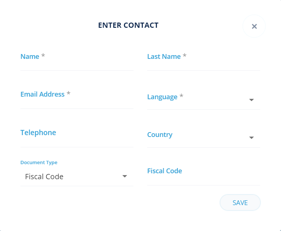Select the Telephone input field
This screenshot has height=231, width=281.
point(77,139)
